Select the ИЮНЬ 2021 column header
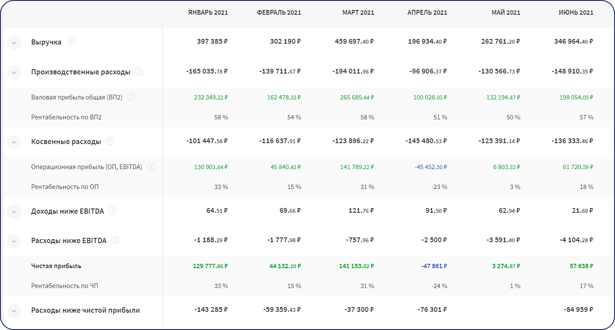615x330 pixels. [x=576, y=13]
